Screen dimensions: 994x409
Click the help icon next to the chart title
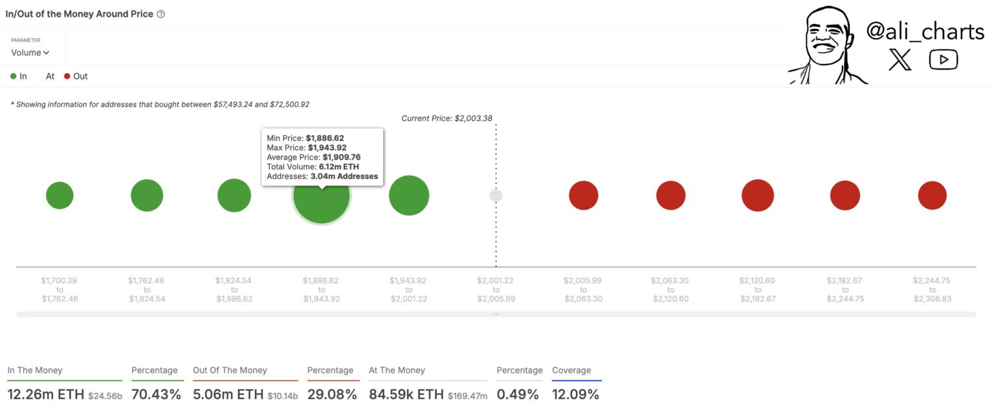pos(160,14)
